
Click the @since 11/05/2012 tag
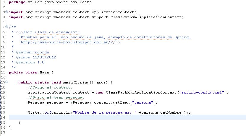[36, 57]
